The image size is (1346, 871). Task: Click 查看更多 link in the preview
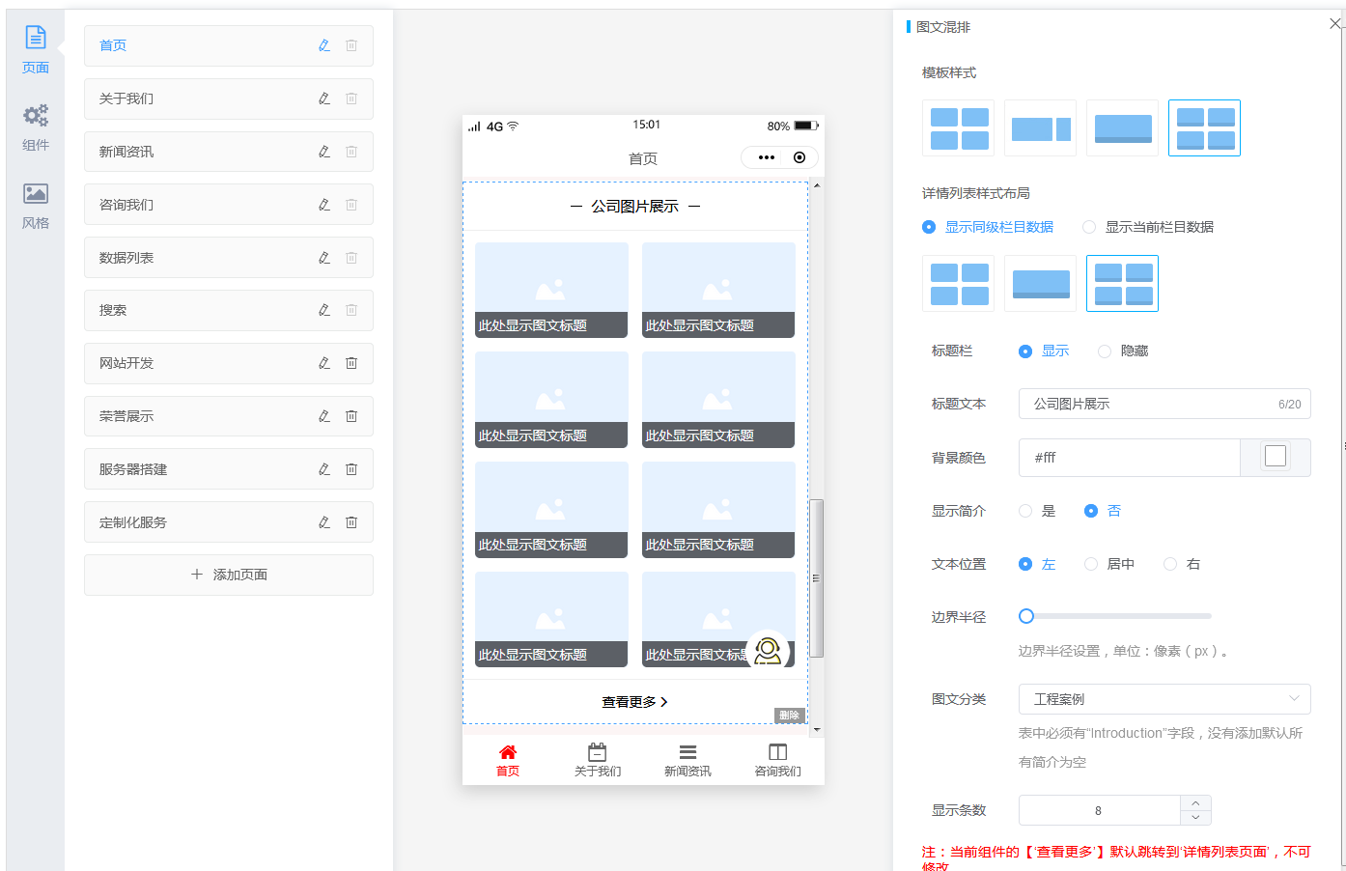pyautogui.click(x=634, y=702)
